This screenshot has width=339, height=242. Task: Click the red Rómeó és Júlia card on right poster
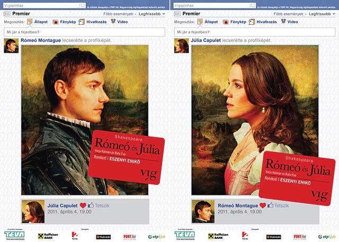pyautogui.click(x=297, y=178)
